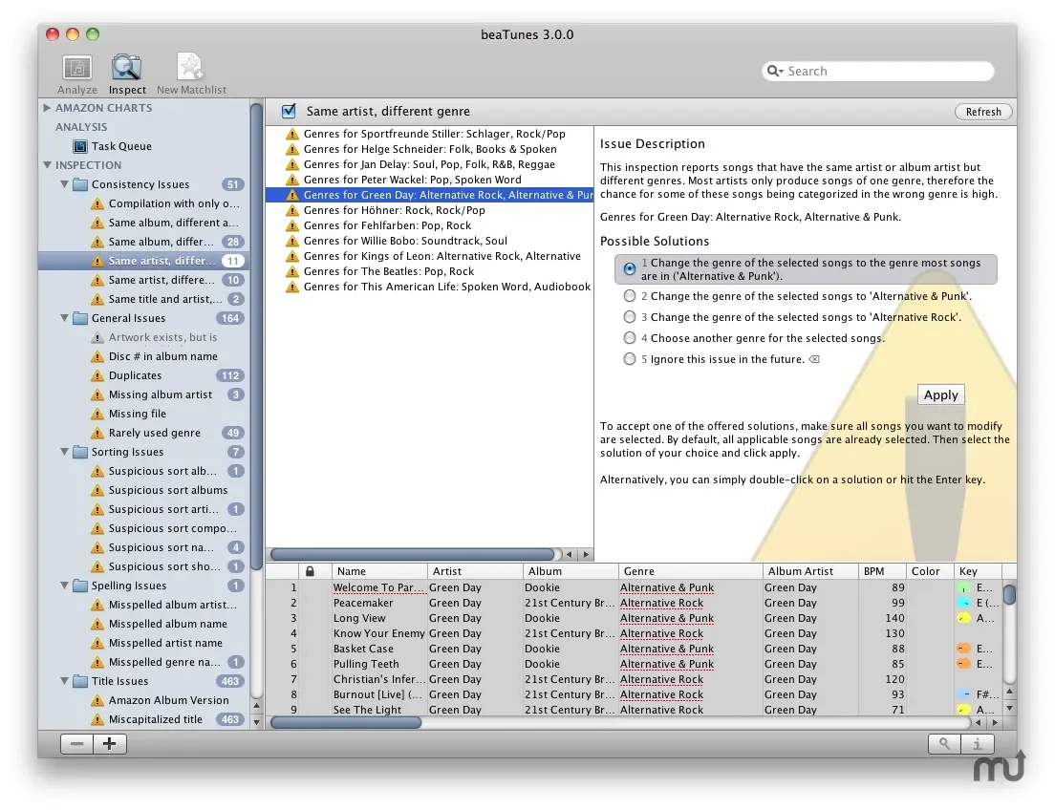Select solution 2 'Alternative & Punk'
Screen dimensions: 1055x810
629,296
